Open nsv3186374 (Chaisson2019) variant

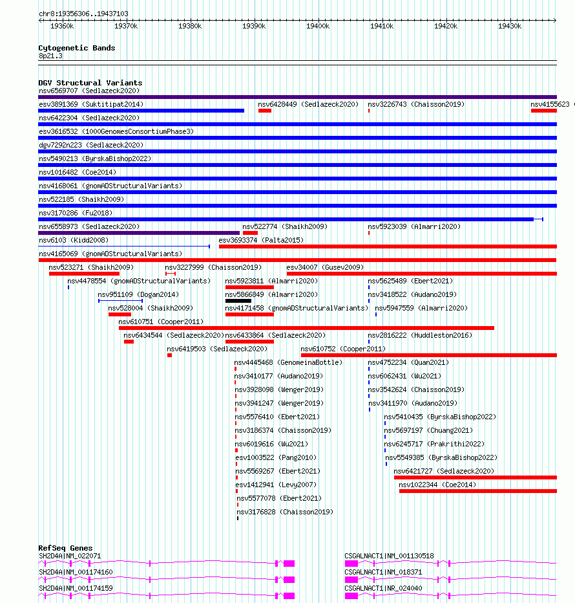coord(283,430)
